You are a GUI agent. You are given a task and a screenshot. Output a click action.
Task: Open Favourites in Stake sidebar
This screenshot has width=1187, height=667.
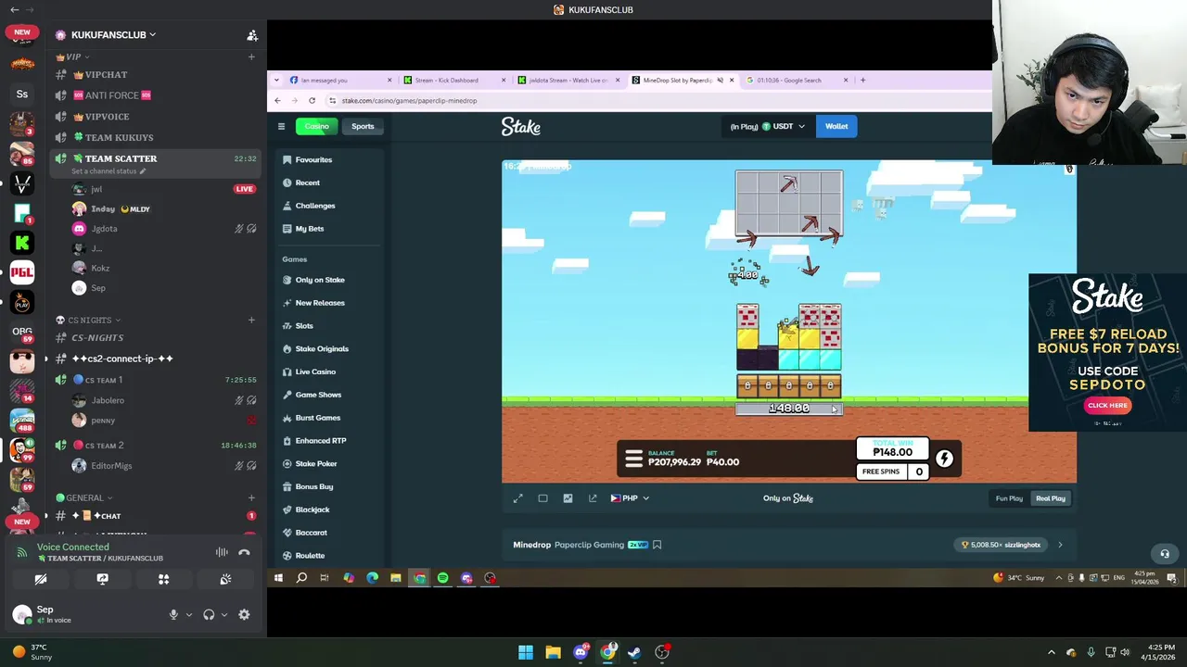[329, 159]
